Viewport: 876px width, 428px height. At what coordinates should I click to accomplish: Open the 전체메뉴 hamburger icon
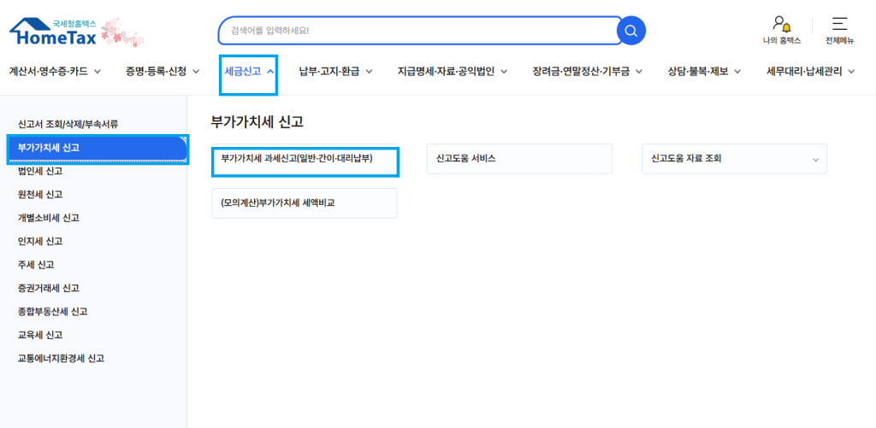point(840,30)
